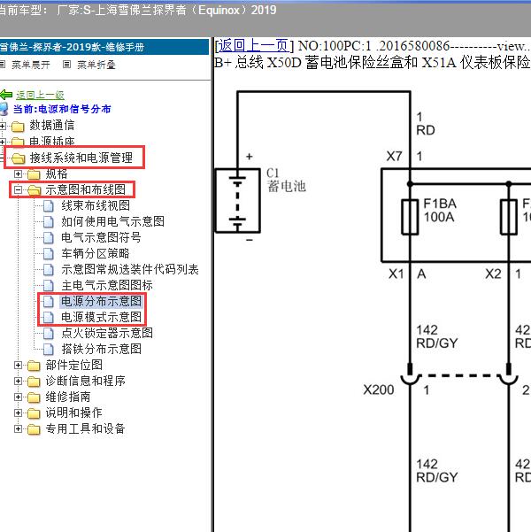Image resolution: width=531 pixels, height=532 pixels.
Task: Click 示意图和布线图 open folder icon
Action: (x=35, y=190)
